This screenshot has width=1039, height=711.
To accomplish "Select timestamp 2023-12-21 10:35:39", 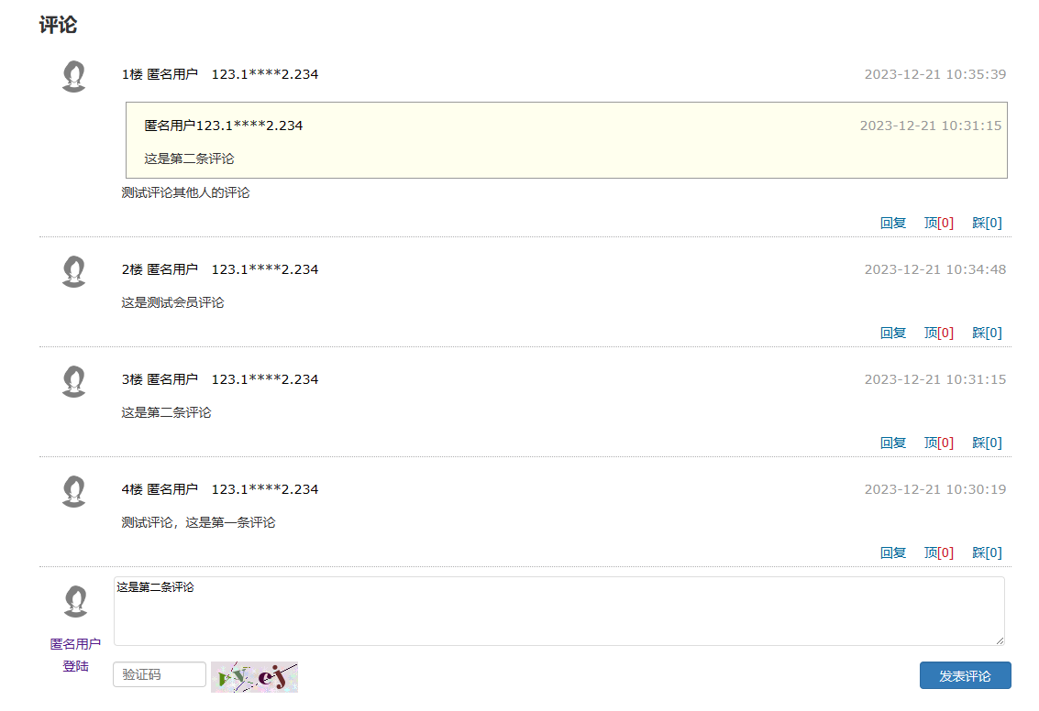I will coord(935,74).
